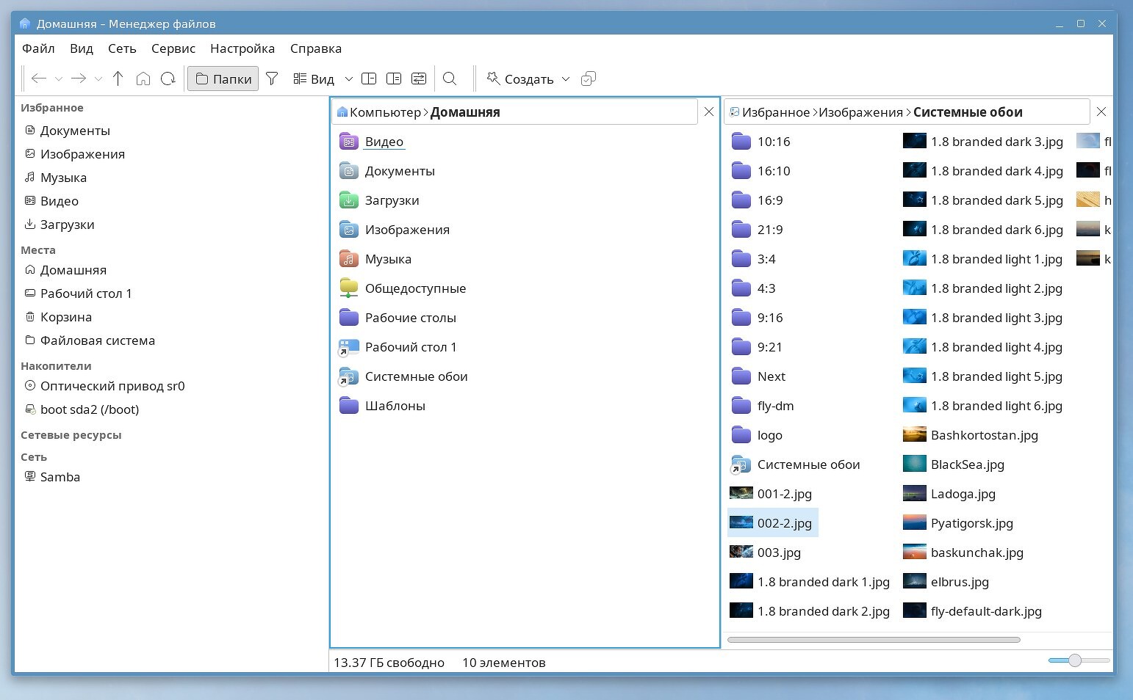Select the elbrus.jpg thumbnail
The width and height of the screenshot is (1133, 700).
coord(915,581)
